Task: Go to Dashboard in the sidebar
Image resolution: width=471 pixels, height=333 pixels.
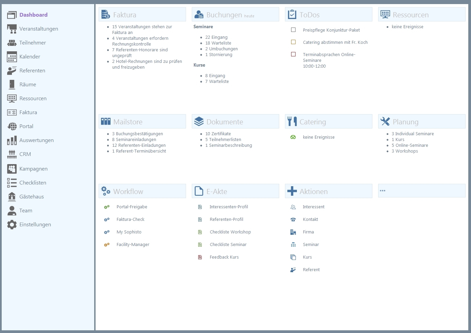Action: pos(33,15)
